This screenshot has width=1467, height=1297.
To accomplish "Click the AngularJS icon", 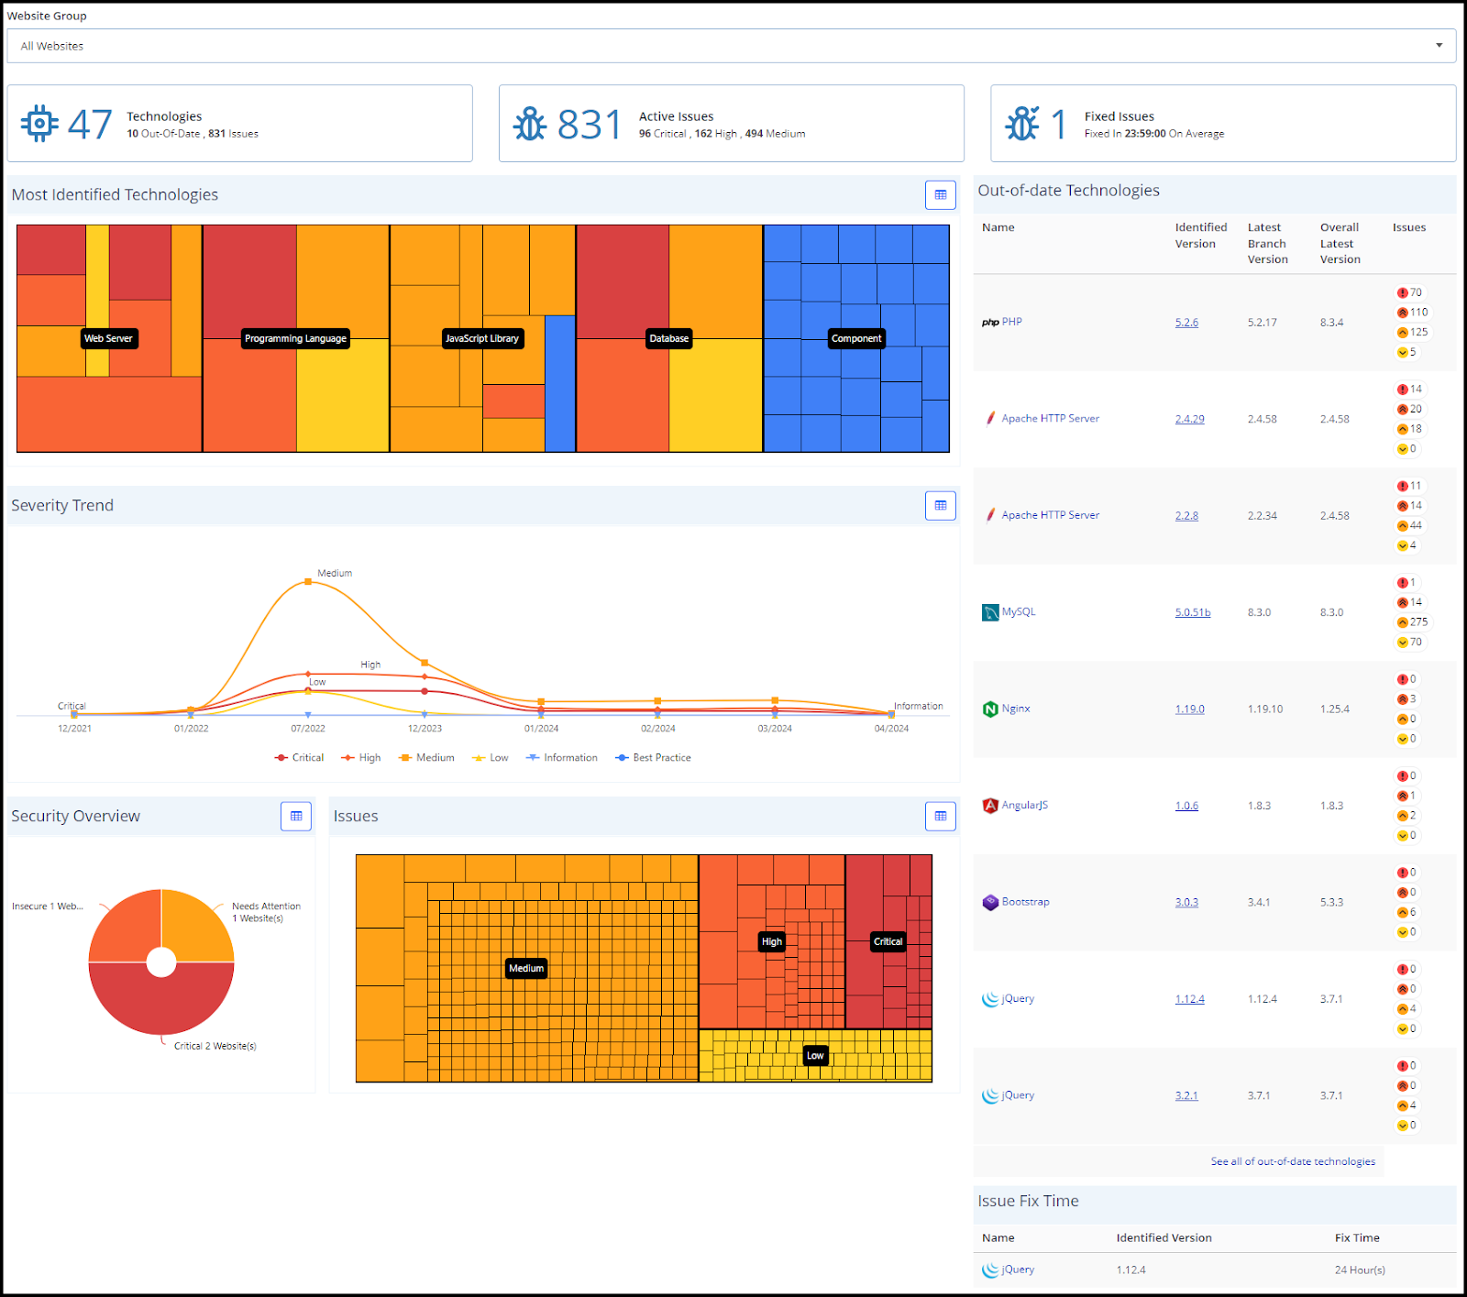I will coord(989,805).
